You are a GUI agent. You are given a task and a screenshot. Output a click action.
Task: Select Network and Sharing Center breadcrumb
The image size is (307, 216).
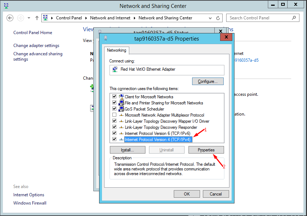click(x=165, y=18)
